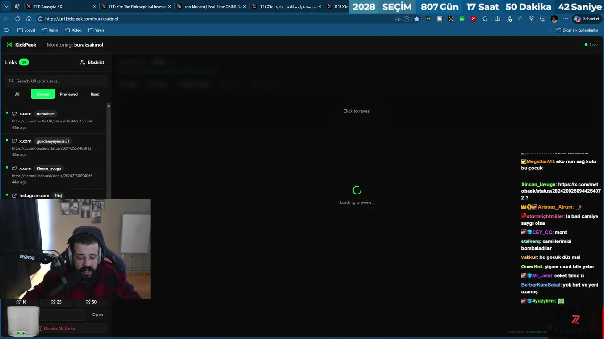
Task: Open the tab search dropdown arrow
Action: pos(6,7)
